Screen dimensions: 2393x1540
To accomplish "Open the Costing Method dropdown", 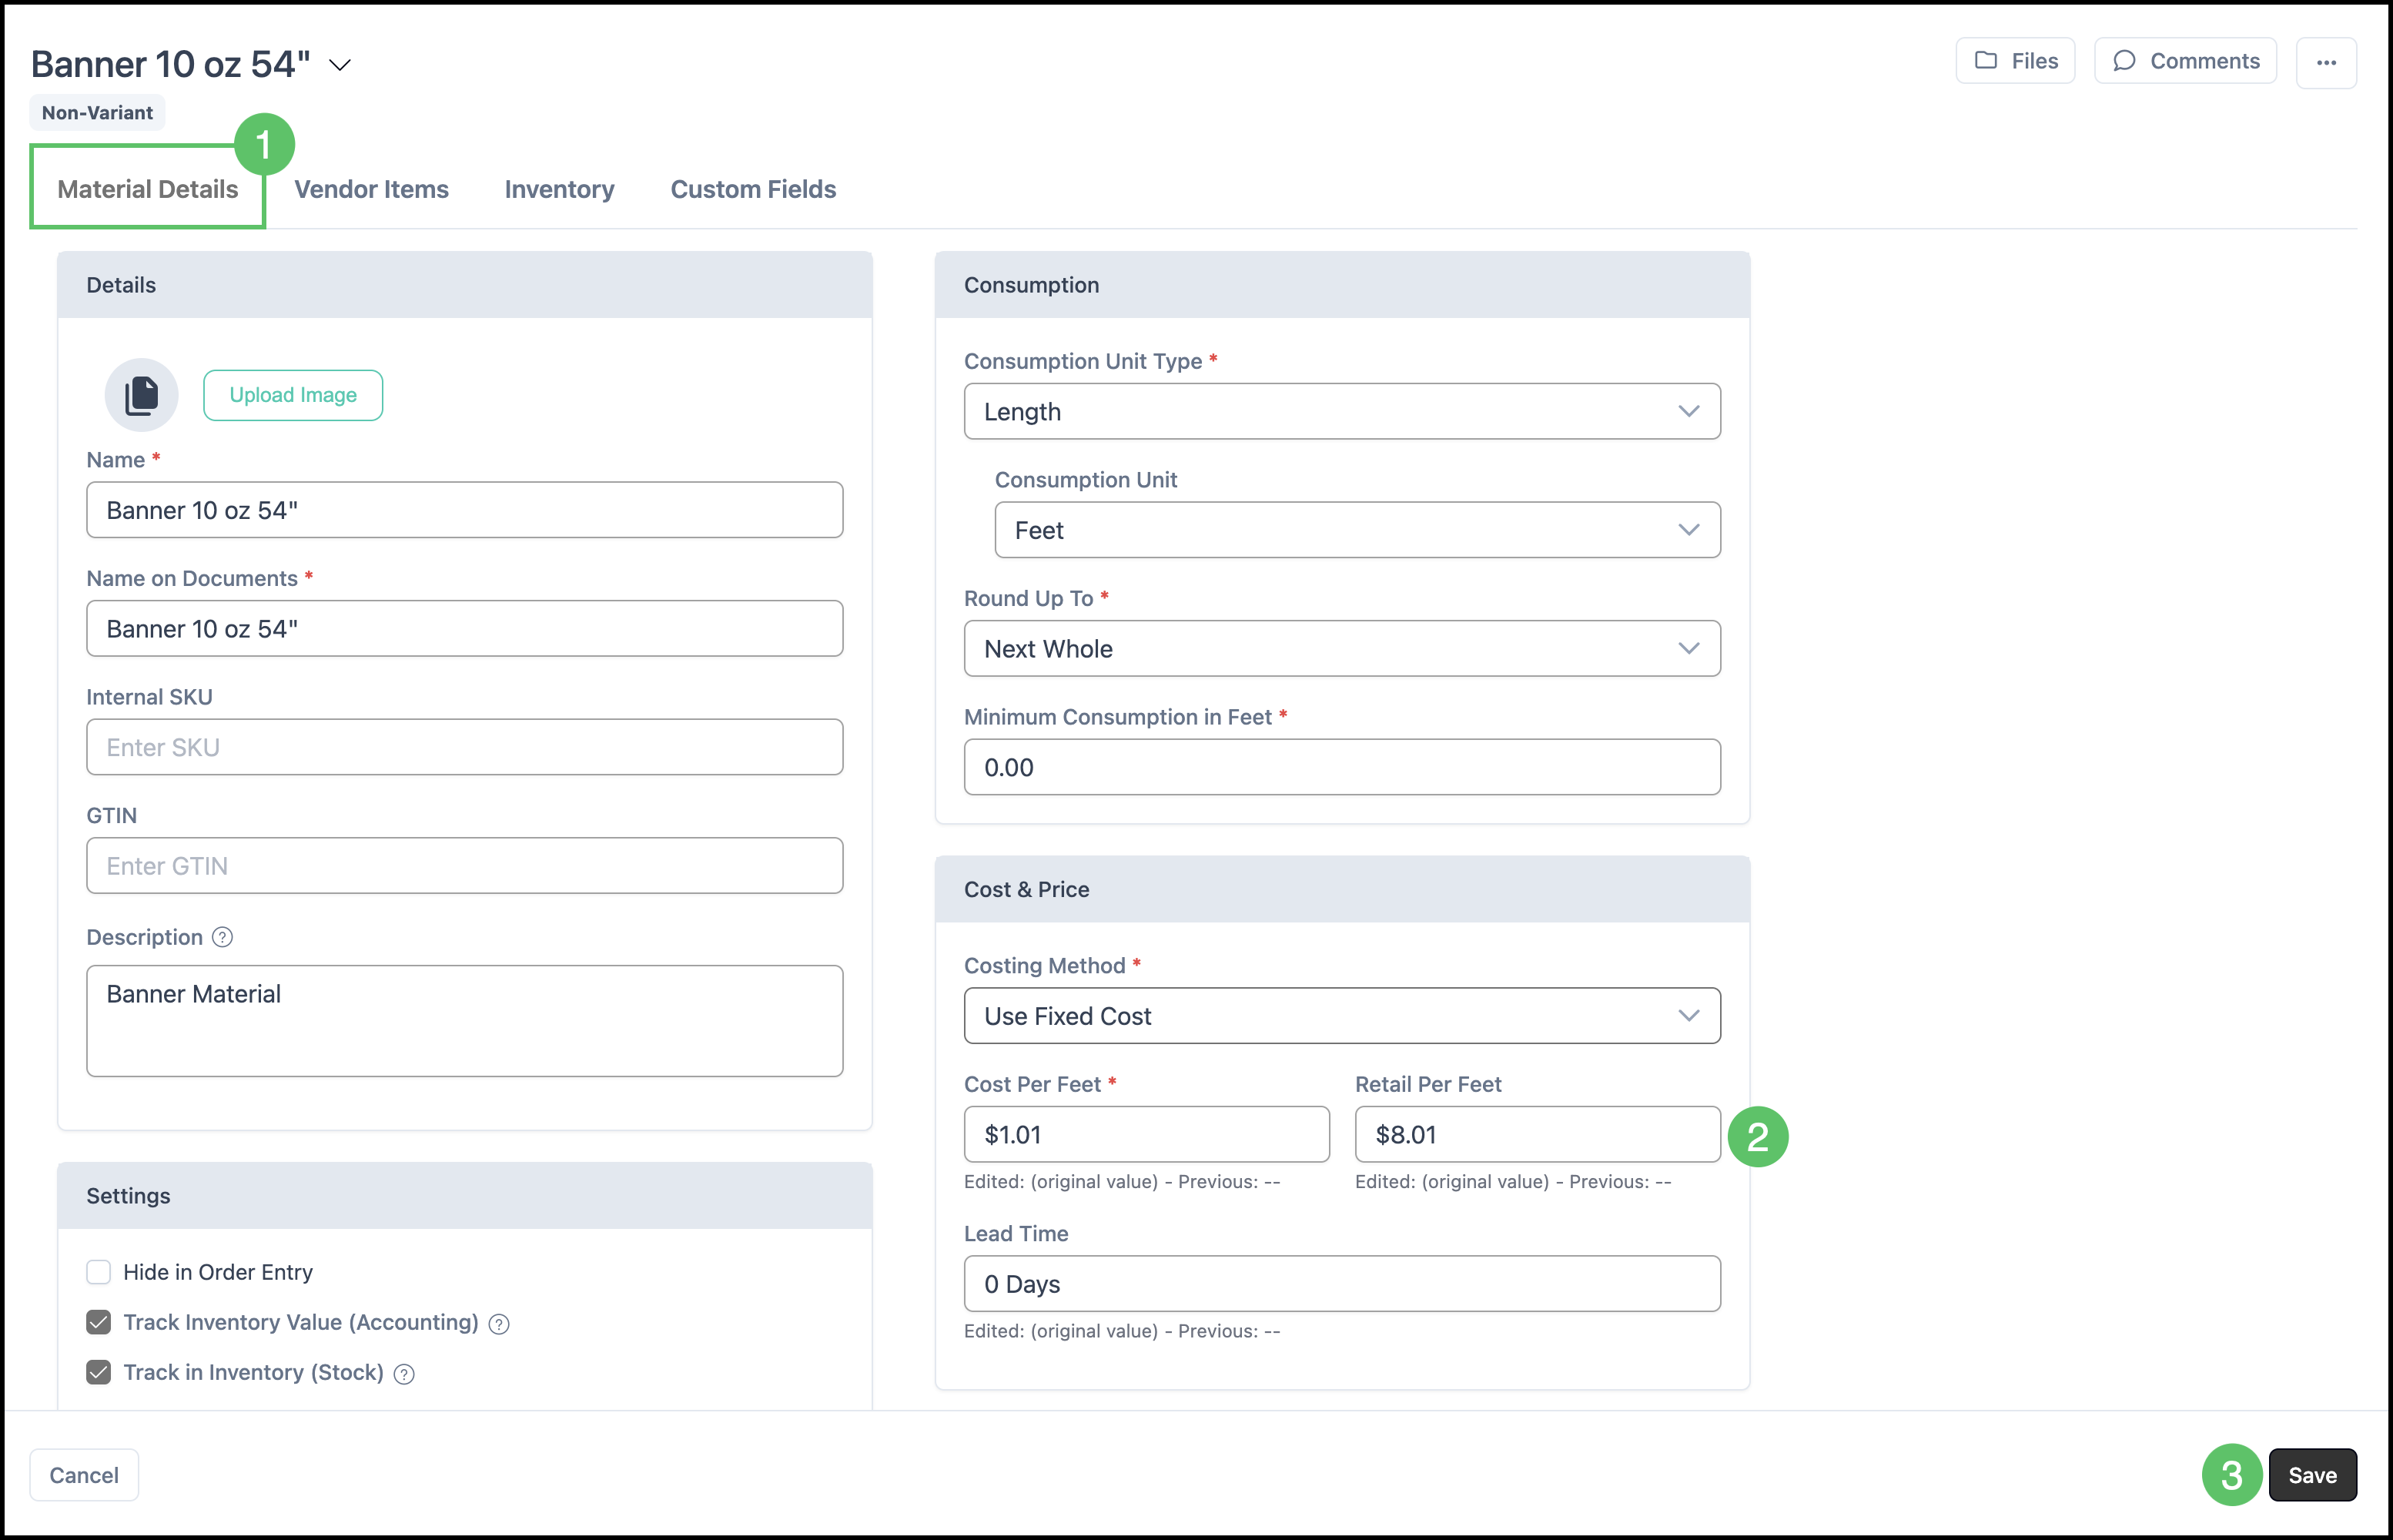I will coord(1342,1016).
